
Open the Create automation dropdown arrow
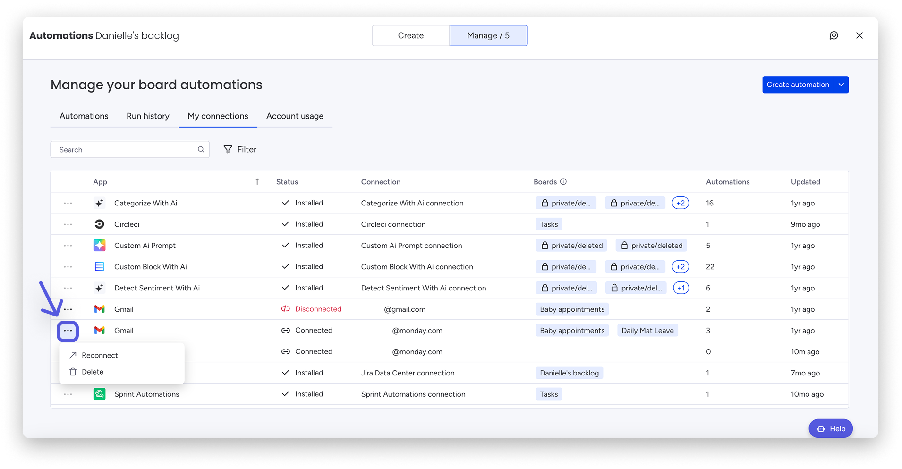click(x=841, y=85)
